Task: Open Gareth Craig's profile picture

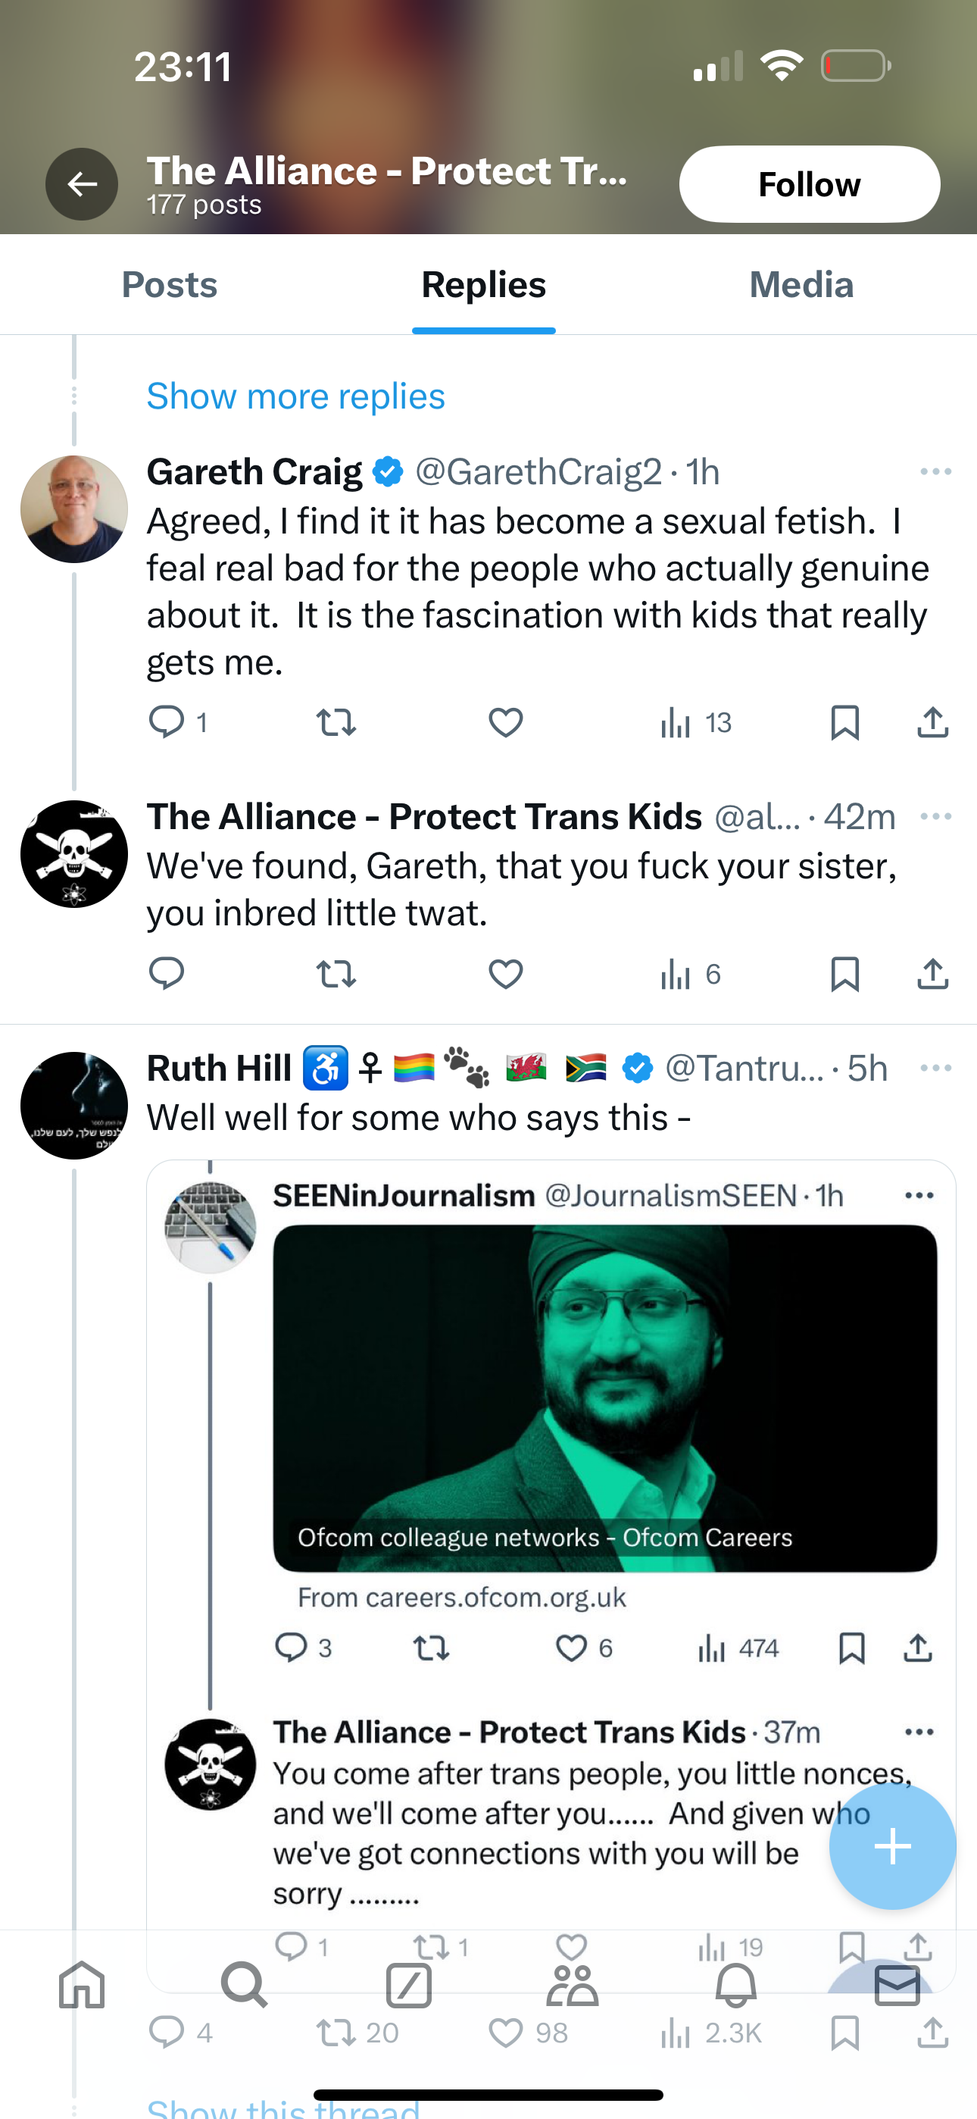Action: pyautogui.click(x=74, y=509)
